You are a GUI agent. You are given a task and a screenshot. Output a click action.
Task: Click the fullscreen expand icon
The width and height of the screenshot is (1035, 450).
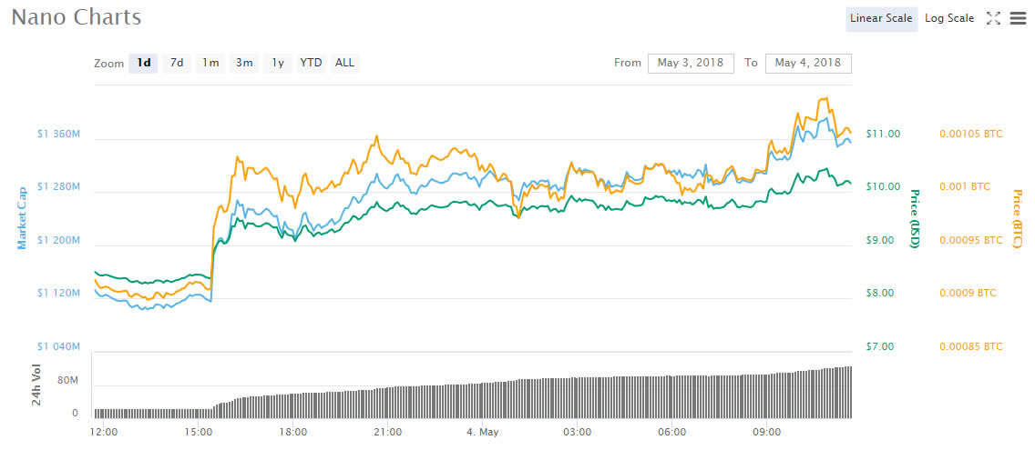(x=994, y=18)
